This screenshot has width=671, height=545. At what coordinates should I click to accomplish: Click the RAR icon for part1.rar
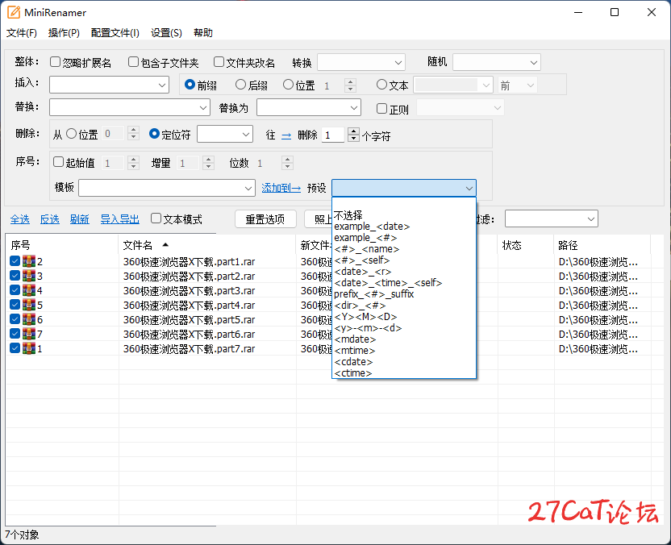coord(29,261)
